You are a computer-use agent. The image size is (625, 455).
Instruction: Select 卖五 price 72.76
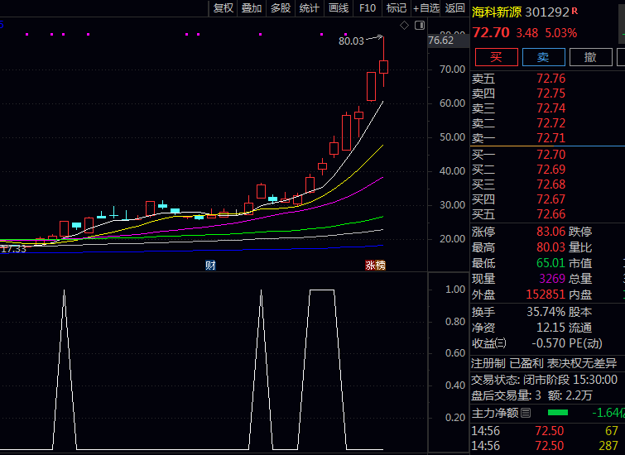click(550, 79)
